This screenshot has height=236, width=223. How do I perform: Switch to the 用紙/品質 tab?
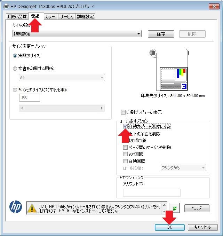(17, 16)
